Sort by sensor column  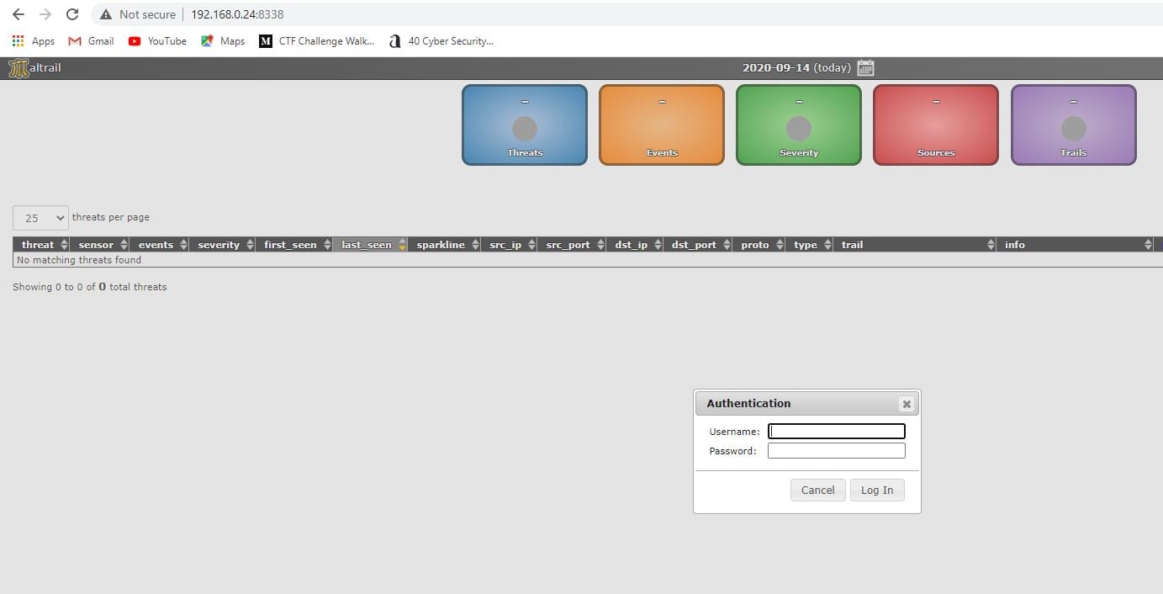100,245
